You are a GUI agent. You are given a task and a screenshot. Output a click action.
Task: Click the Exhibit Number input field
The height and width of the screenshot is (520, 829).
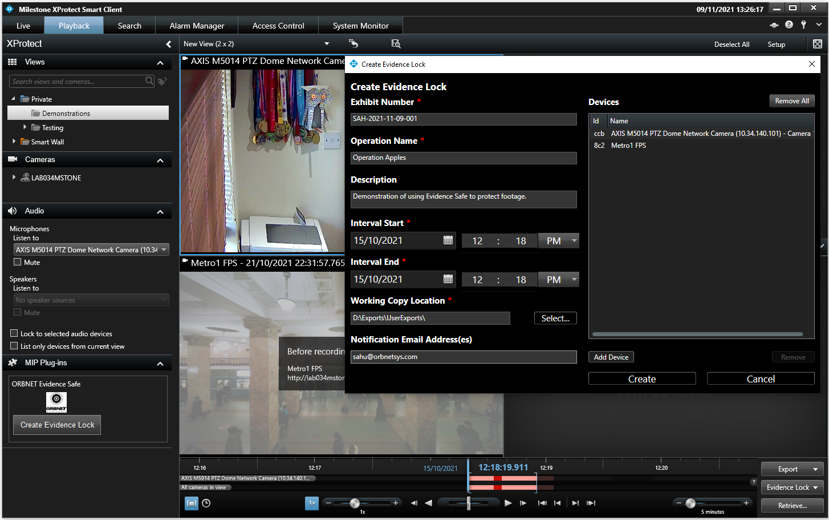[464, 119]
